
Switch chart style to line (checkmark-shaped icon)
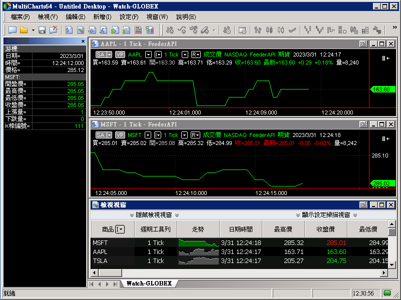point(292,30)
